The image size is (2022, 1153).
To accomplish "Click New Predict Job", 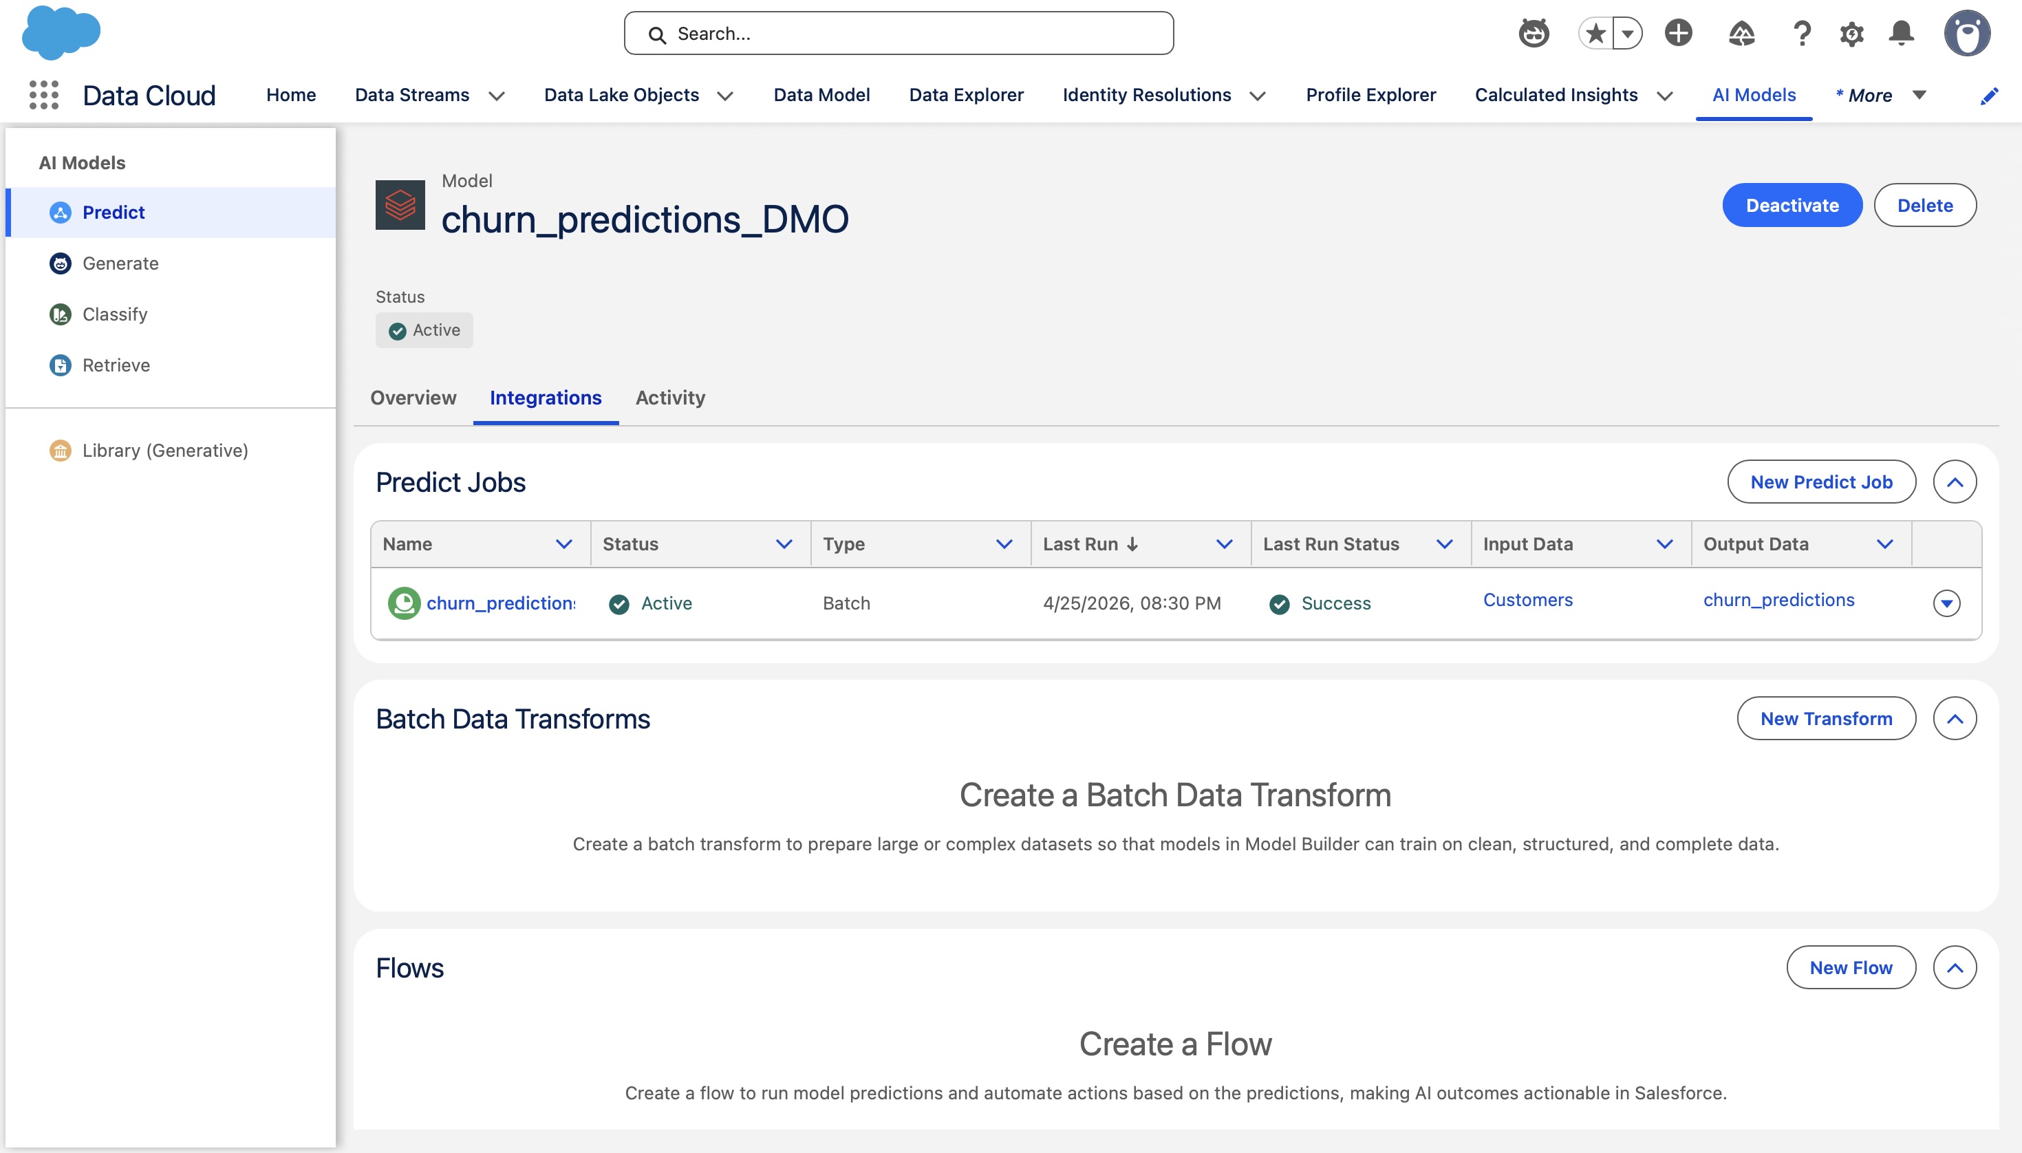I will (1821, 482).
